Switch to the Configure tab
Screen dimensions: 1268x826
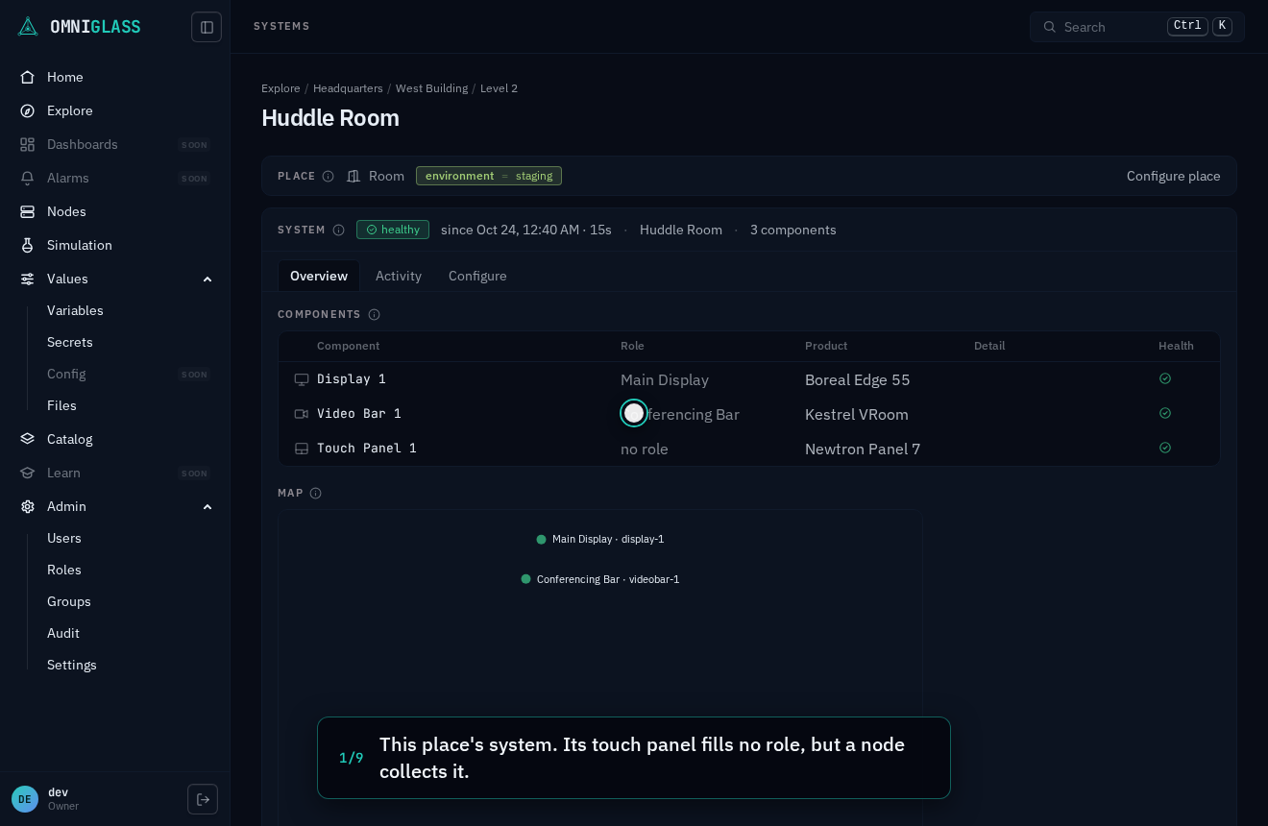pos(477,276)
